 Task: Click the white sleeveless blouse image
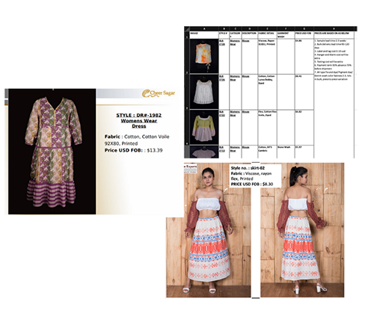coord(204,92)
